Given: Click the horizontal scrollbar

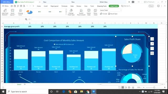Looking at the screenshot, I should [x=131, y=84].
